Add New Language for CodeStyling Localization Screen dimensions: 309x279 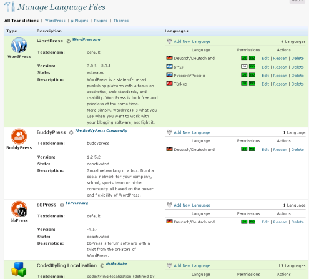[x=192, y=266]
